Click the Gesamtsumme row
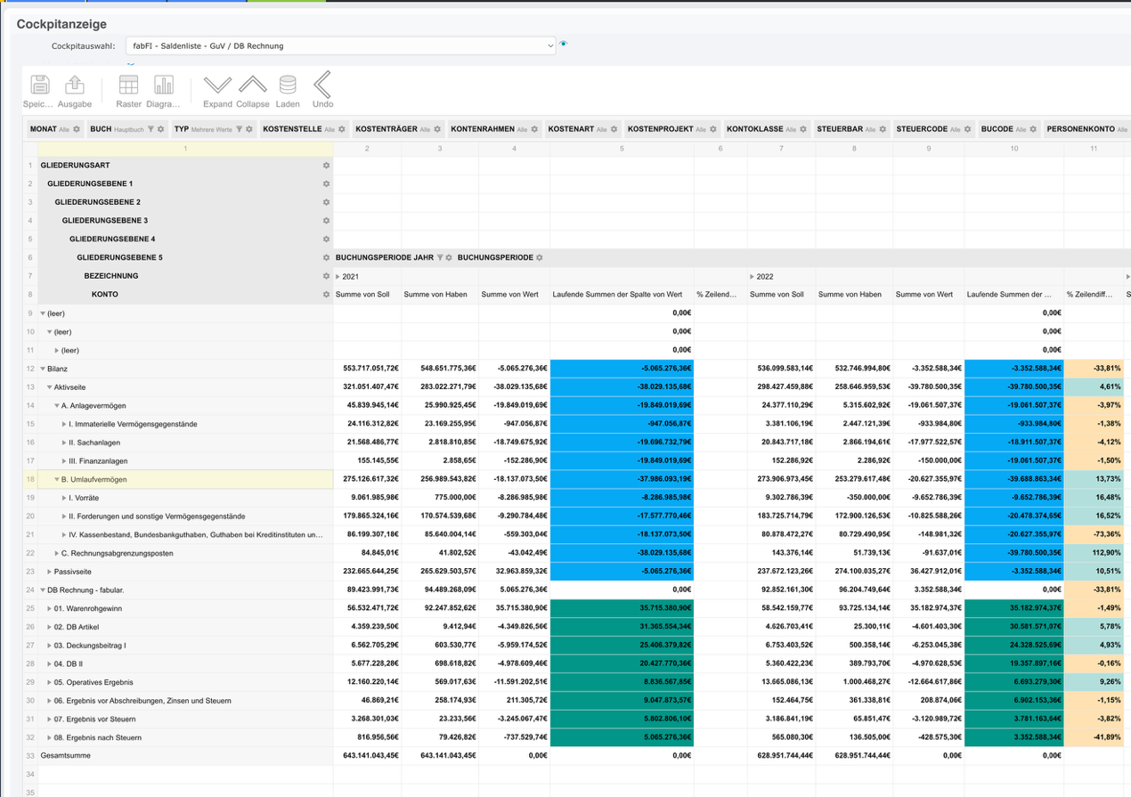This screenshot has height=797, width=1131. (67, 755)
